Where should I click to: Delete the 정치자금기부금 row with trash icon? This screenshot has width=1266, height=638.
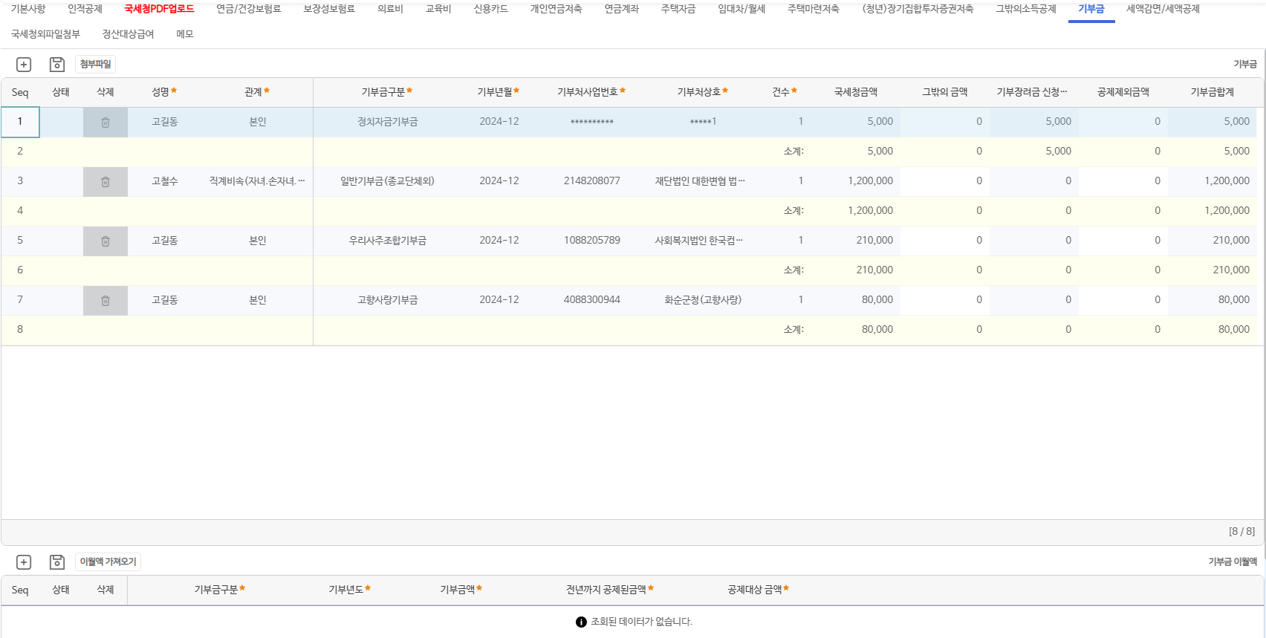pos(105,123)
